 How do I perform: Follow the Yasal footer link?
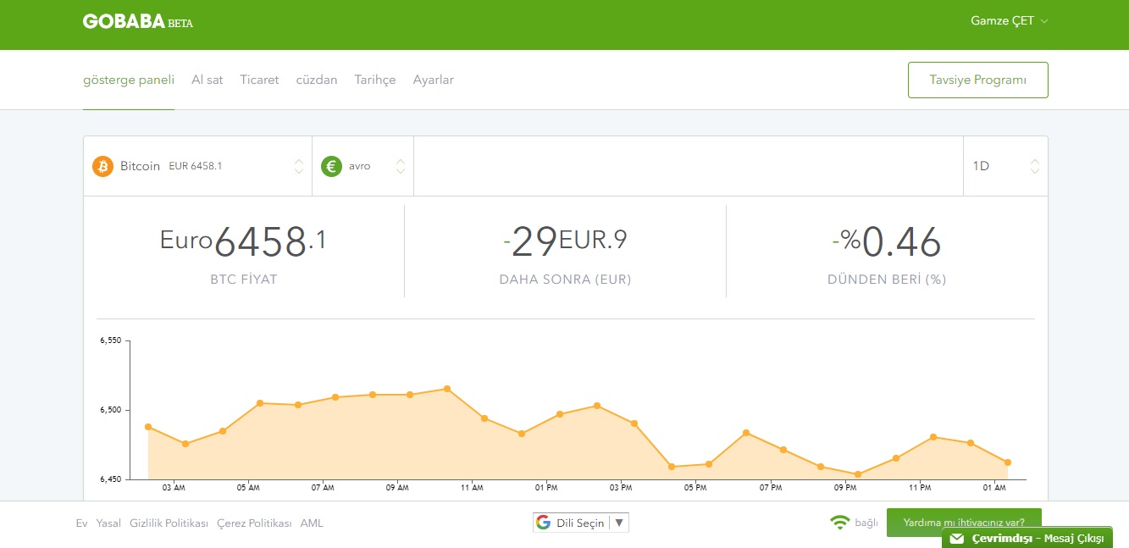tap(108, 523)
